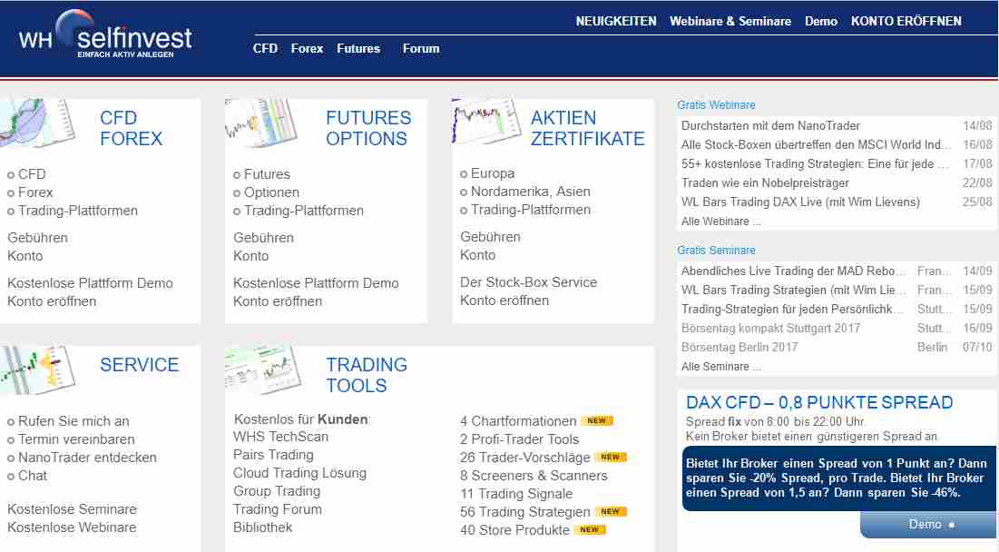Click NEW badge beside 56 Trading Strategien

tap(611, 511)
